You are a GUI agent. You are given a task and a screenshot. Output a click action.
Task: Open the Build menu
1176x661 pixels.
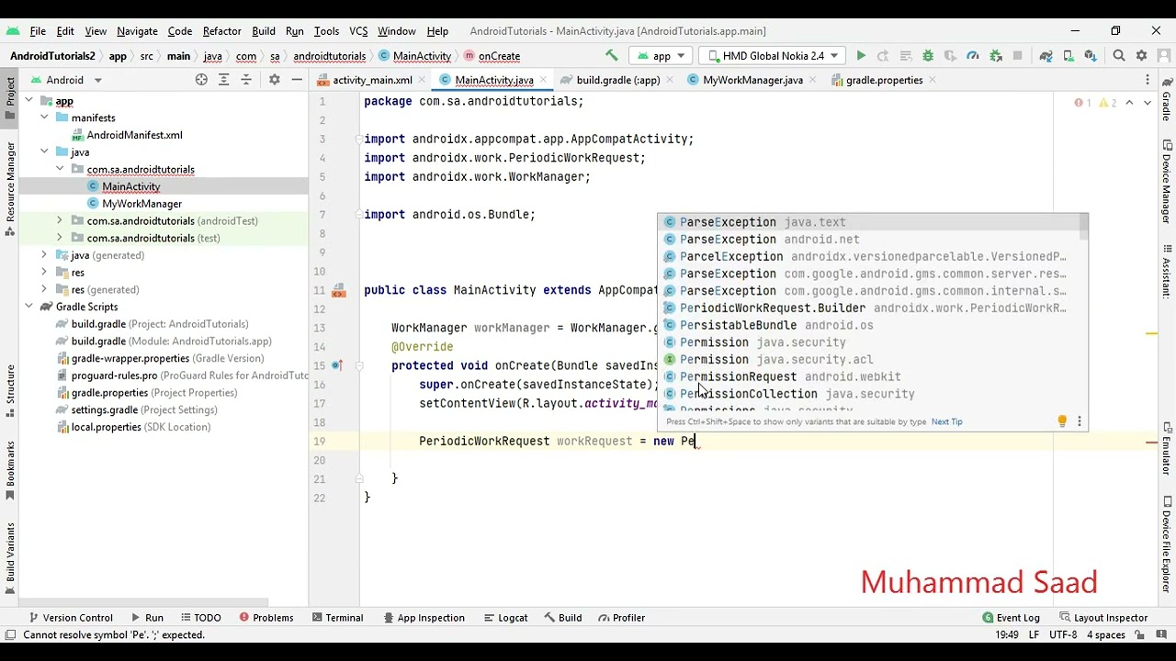pyautogui.click(x=263, y=31)
